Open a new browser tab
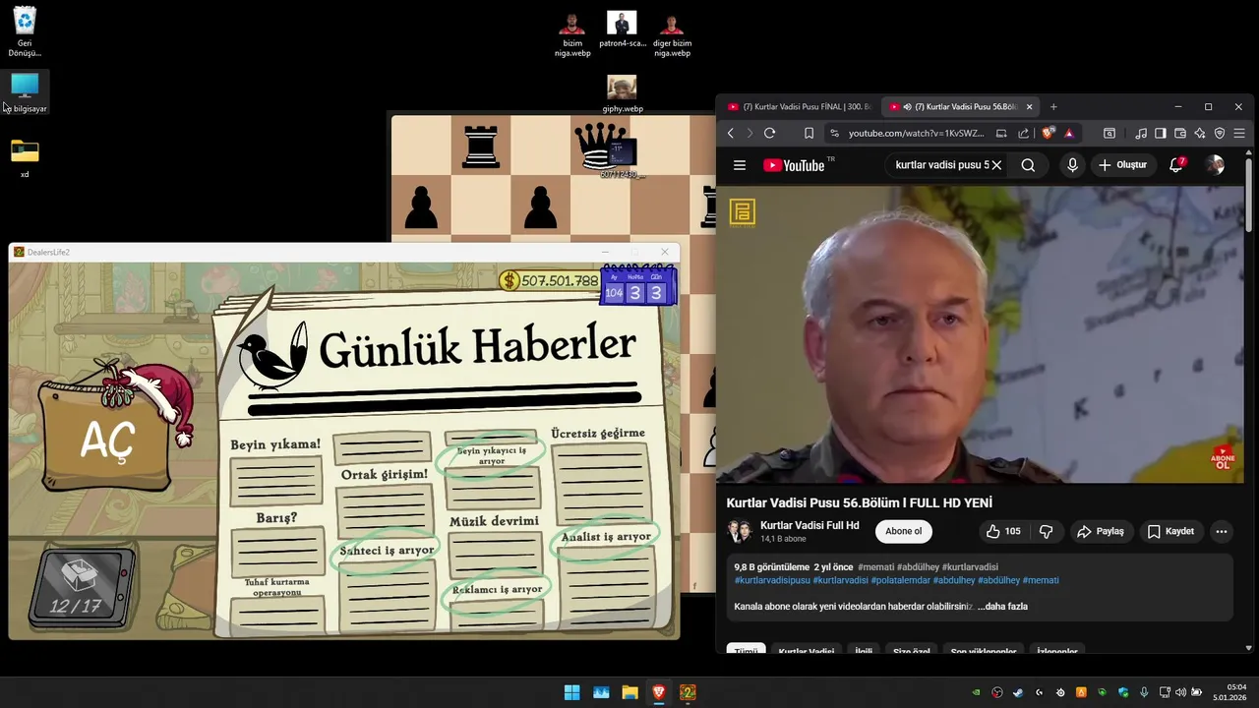Viewport: 1259px width, 708px height. coord(1053,106)
